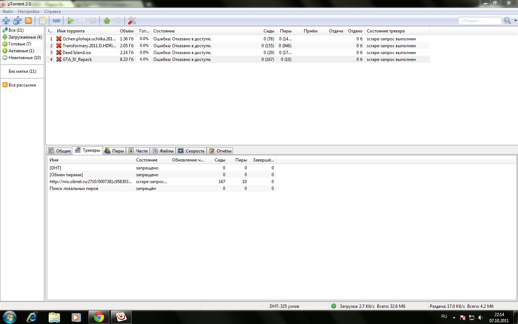The image size is (518, 324).
Task: Click the green Start torrent icon
Action: pos(71,21)
